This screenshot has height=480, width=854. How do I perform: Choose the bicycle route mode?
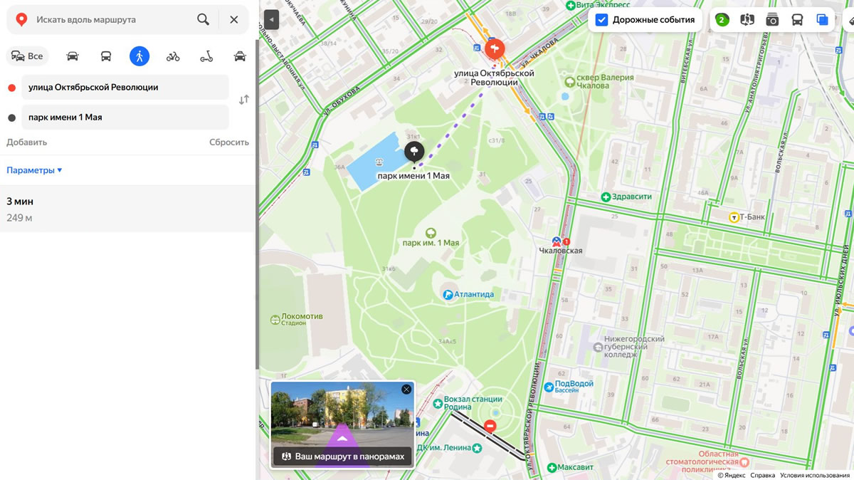click(173, 56)
